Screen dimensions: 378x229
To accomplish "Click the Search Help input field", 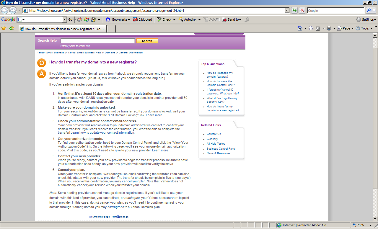I will click(98, 41).
